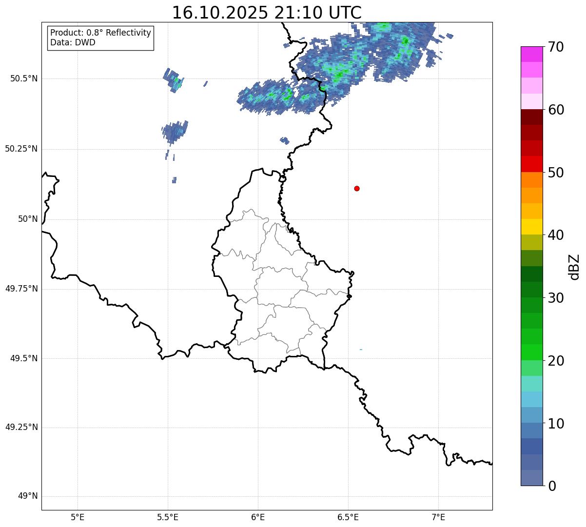Click colorbar tick label "70"
Image resolution: width=586 pixels, height=527 pixels.
(x=556, y=47)
